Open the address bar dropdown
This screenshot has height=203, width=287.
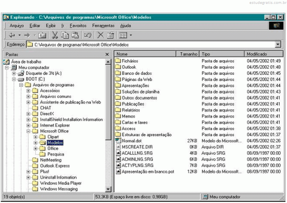(278, 44)
